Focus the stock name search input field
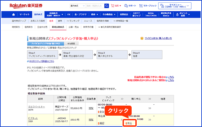The width and height of the screenshot is (202, 127). coord(95,6)
